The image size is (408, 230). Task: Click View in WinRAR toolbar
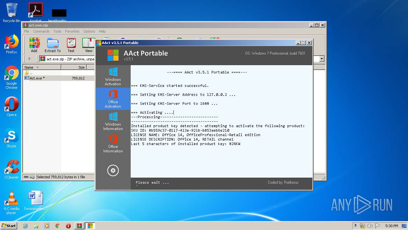coord(89,45)
